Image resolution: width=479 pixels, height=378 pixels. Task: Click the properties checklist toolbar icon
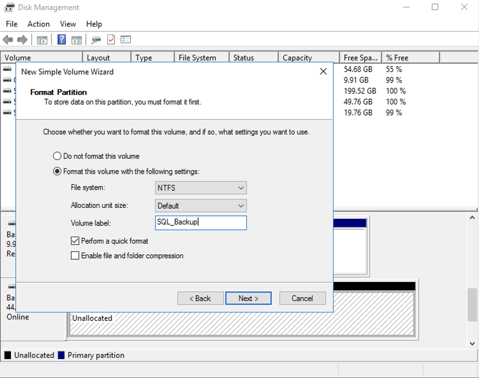125,39
